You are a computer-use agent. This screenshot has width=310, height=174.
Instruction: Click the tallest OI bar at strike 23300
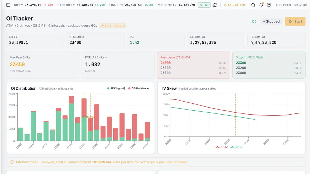pyautogui.click(x=71, y=119)
